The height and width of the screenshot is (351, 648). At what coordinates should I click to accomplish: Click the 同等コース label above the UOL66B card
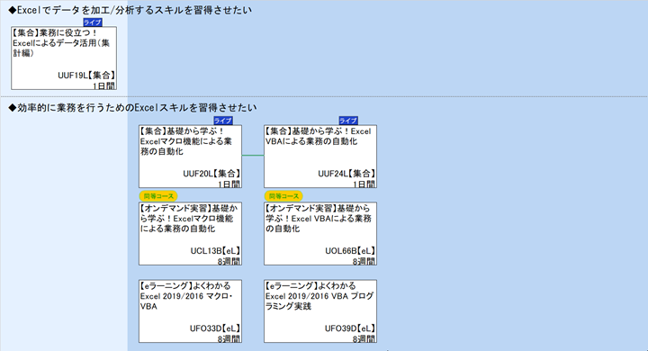click(x=283, y=196)
